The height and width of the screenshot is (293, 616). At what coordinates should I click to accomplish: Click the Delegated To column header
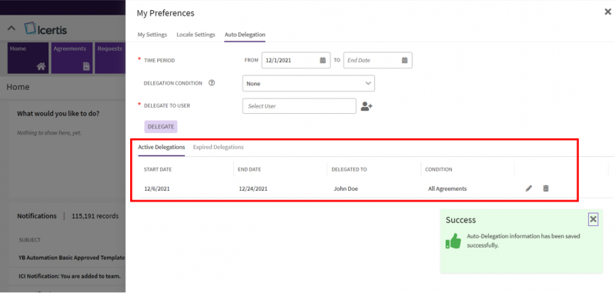tap(350, 169)
